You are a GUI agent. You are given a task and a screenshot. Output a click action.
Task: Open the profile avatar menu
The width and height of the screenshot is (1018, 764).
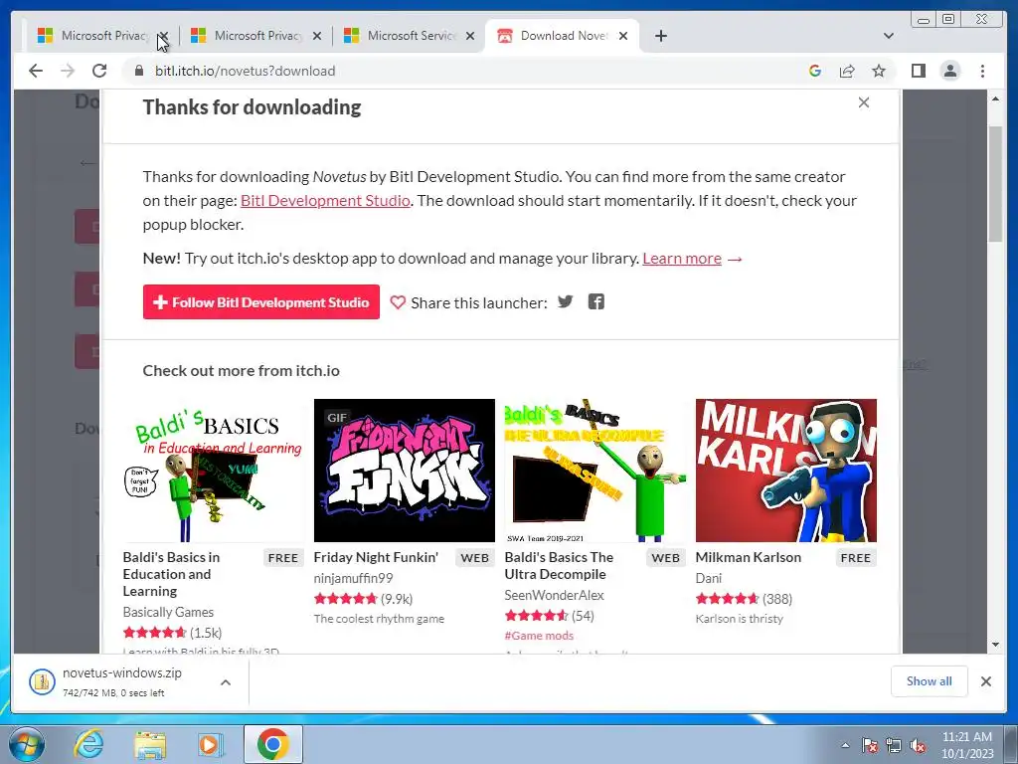coord(950,71)
